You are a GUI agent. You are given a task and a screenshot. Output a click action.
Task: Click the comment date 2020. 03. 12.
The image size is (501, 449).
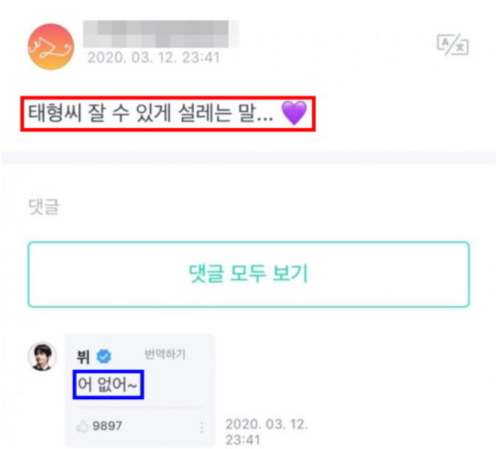pos(266,424)
